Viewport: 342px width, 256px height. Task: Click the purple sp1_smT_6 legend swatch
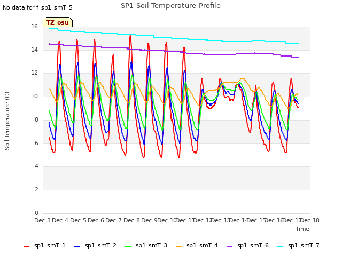click(229, 246)
